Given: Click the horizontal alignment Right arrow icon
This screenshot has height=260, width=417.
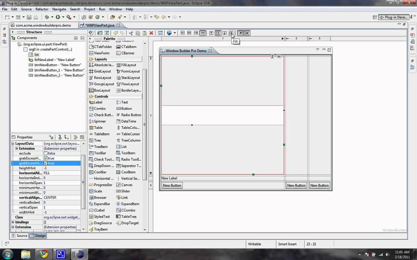Looking at the screenshot, I should point(196,33).
